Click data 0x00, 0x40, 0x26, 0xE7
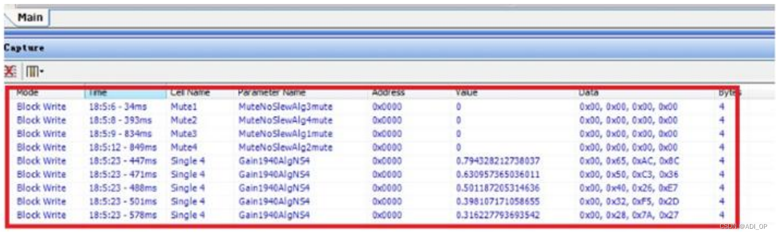Screen dimensions: 776x235 (629, 188)
